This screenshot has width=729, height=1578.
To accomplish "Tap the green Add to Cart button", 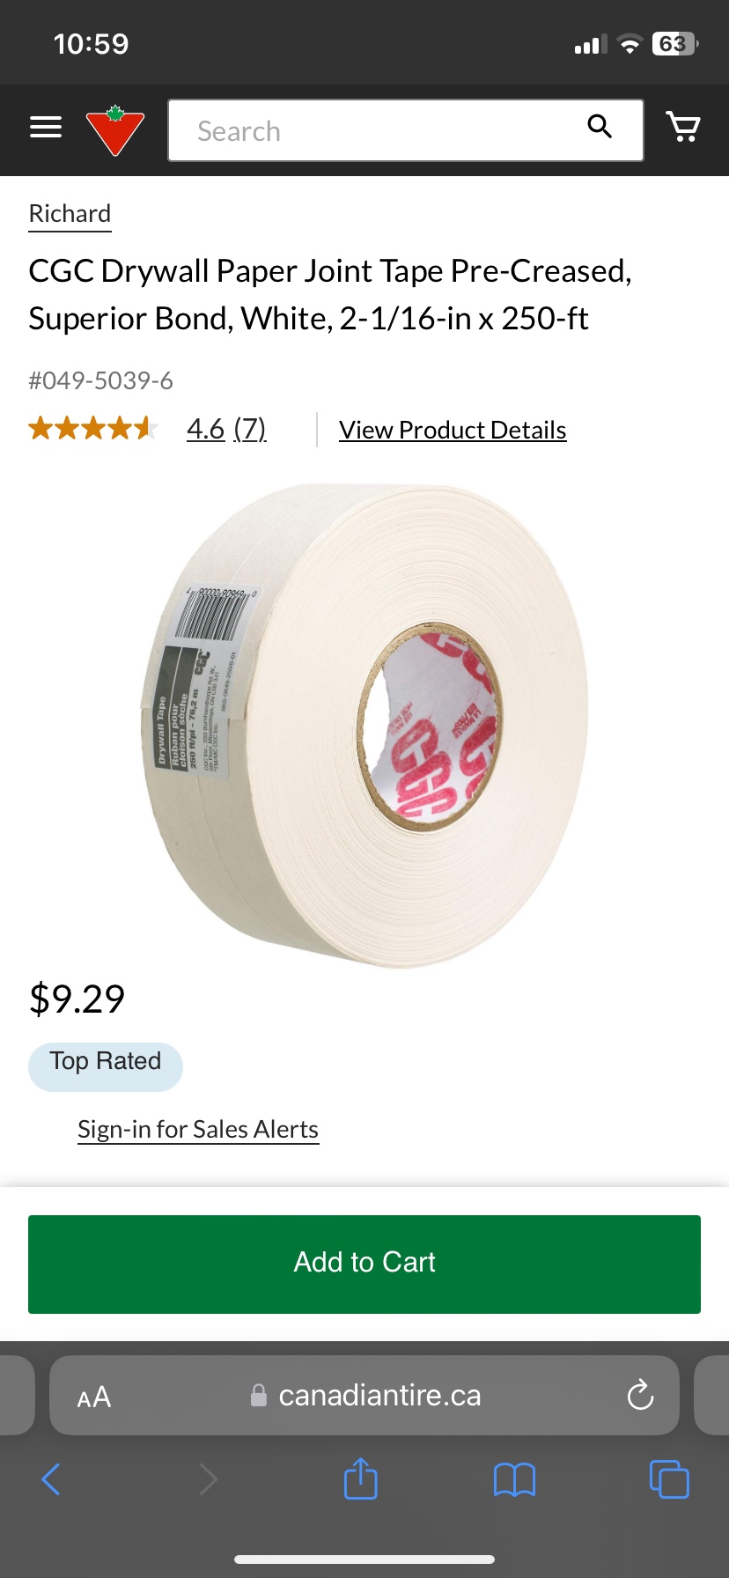I will pos(364,1264).
